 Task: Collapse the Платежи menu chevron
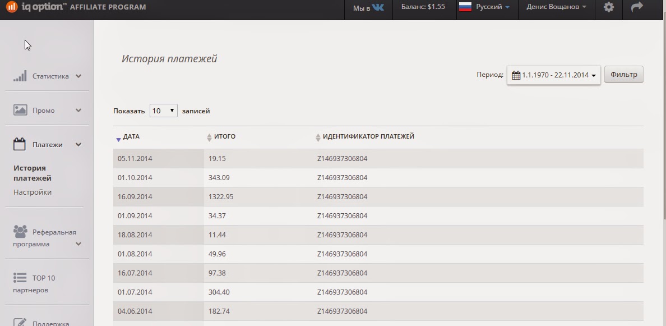tap(78, 145)
